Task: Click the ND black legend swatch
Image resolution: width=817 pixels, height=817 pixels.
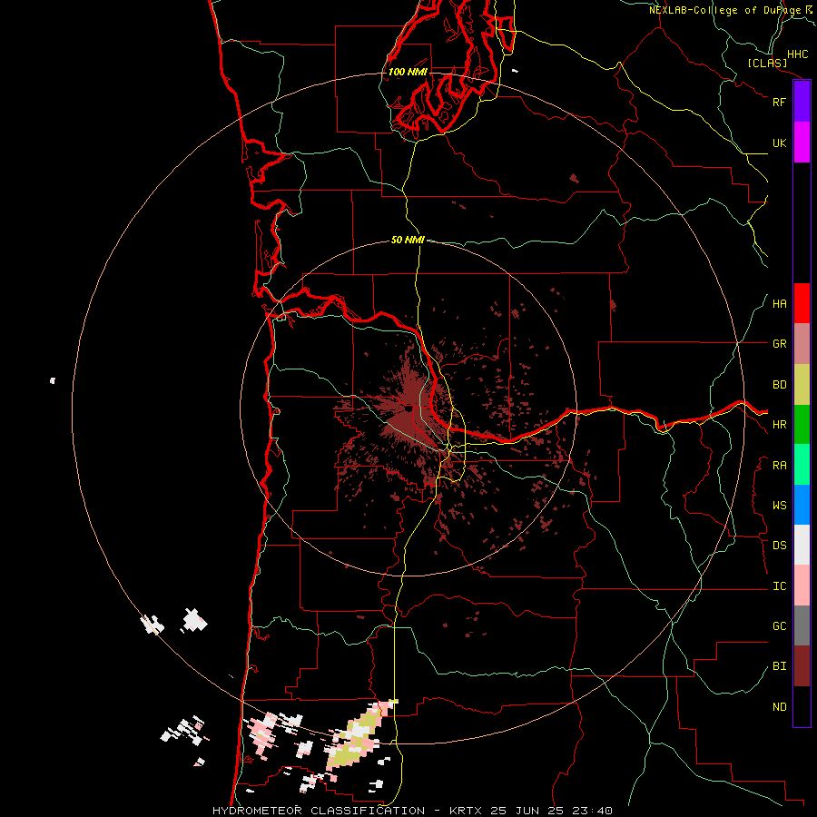Action: 802,706
